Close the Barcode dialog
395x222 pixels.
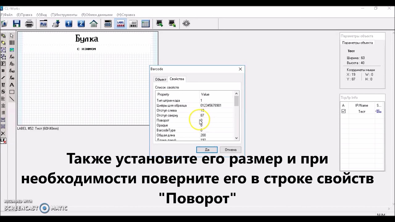tap(240, 69)
